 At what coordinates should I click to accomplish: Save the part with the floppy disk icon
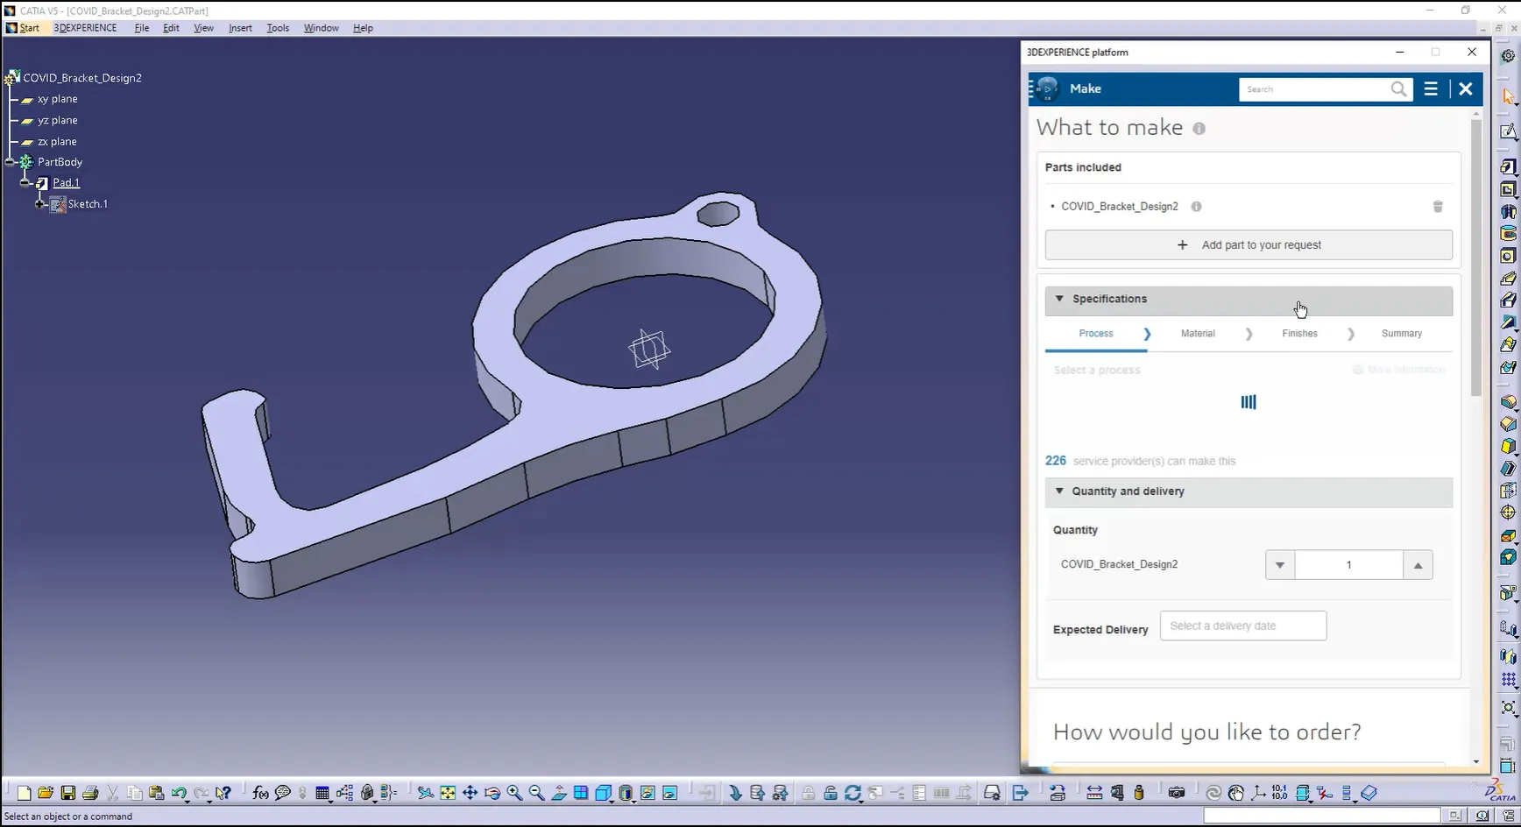[x=67, y=793]
